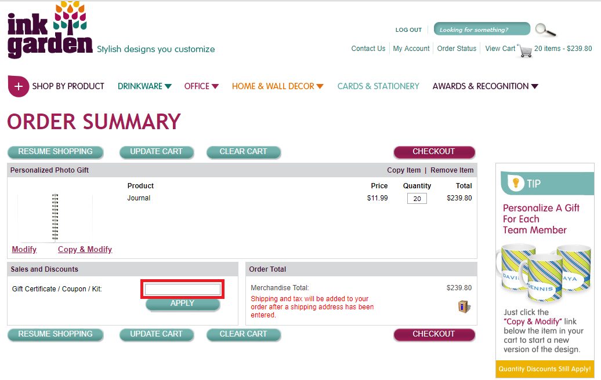
Task: Click the $11.99 price text
Action: click(x=377, y=198)
